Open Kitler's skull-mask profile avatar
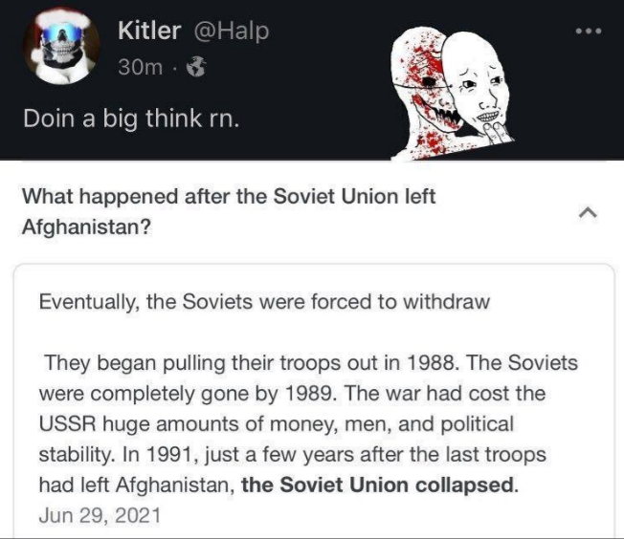 coord(61,47)
